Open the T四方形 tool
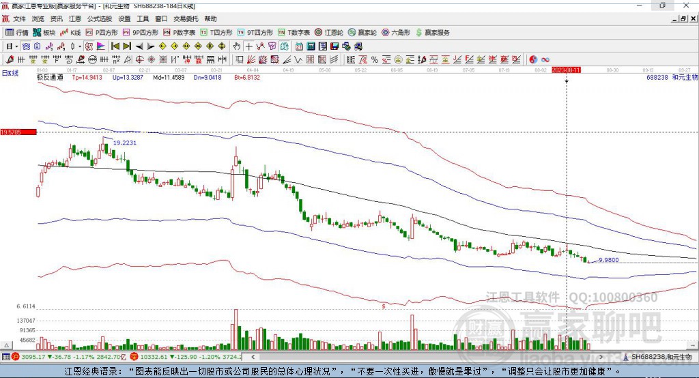The height and width of the screenshot is (378, 699). pos(216,33)
